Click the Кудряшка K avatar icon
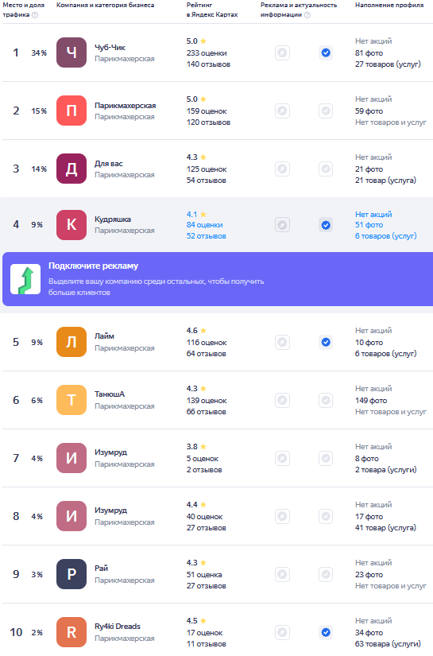This screenshot has width=433, height=656. (x=72, y=225)
